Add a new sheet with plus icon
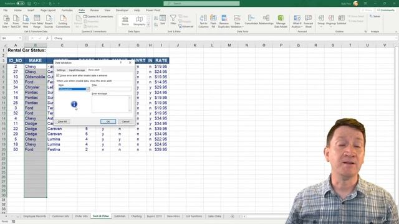 tap(232, 217)
